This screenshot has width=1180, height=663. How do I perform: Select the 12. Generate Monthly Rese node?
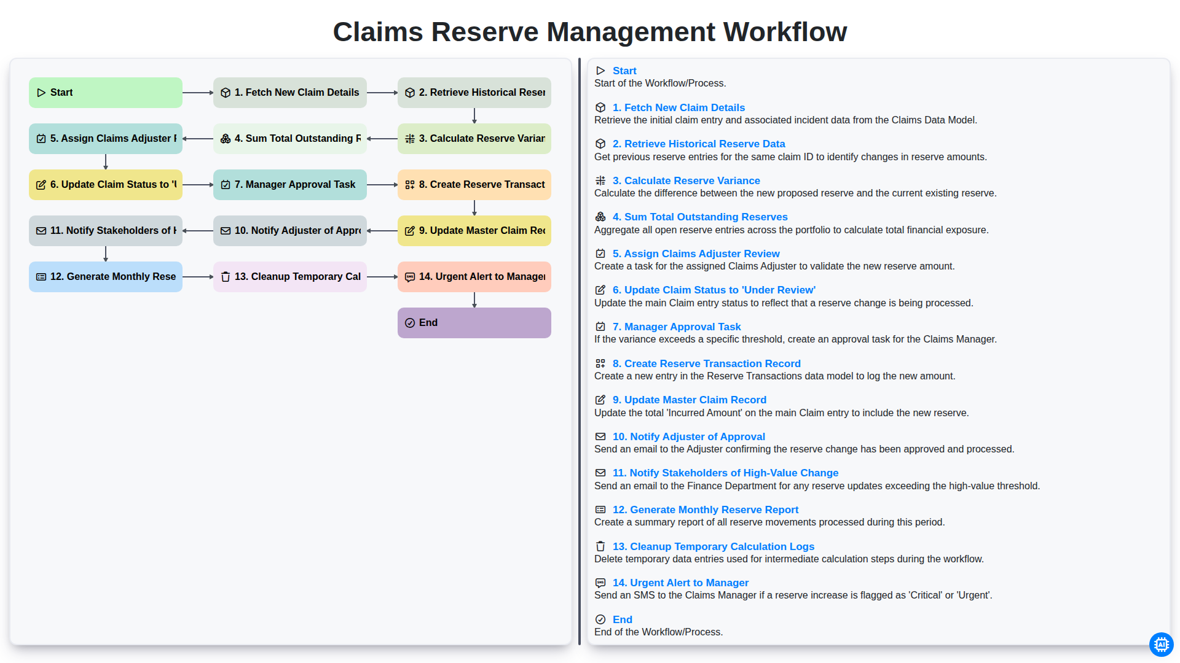coord(106,277)
